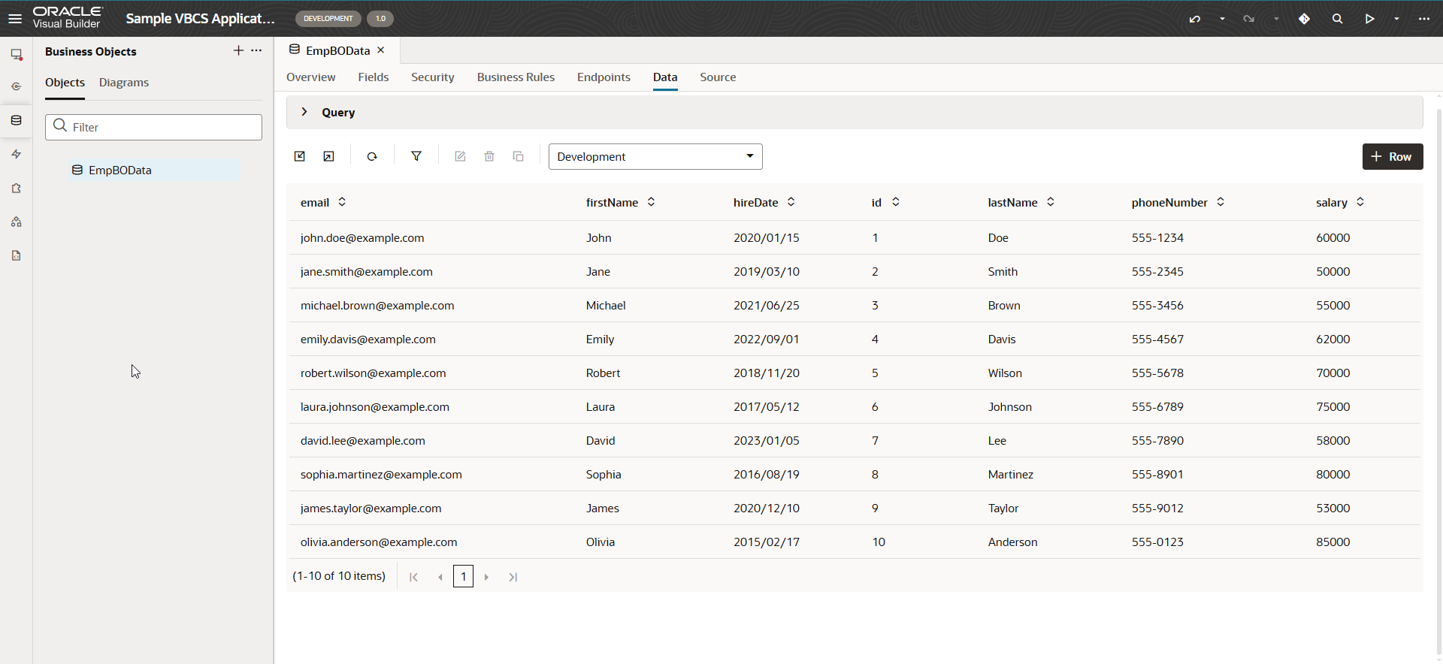The image size is (1443, 664).
Task: Open Services sidebar icon
Action: (x=17, y=86)
